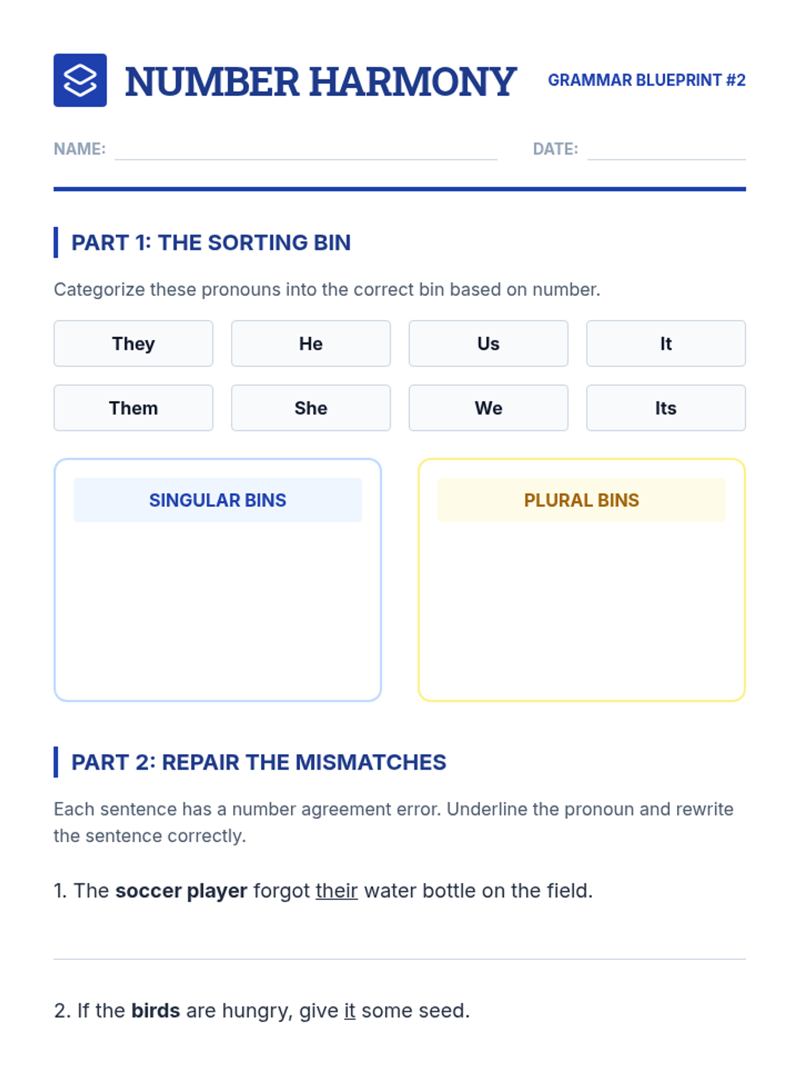The image size is (799, 1066).
Task: Choose the We pronoun chip
Action: pyautogui.click(x=488, y=408)
